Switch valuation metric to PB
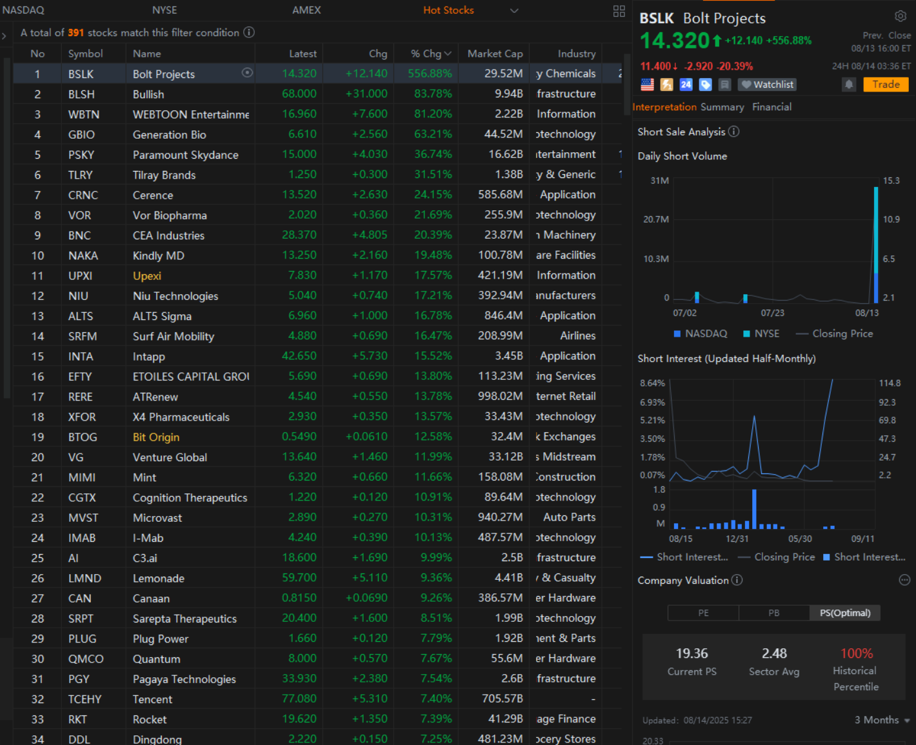Screen dimensions: 916x745 (773, 613)
